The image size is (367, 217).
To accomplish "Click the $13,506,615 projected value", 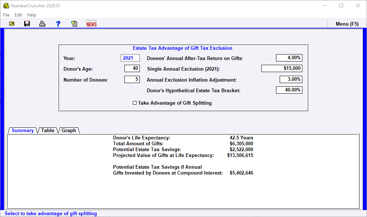I will coord(240,155).
